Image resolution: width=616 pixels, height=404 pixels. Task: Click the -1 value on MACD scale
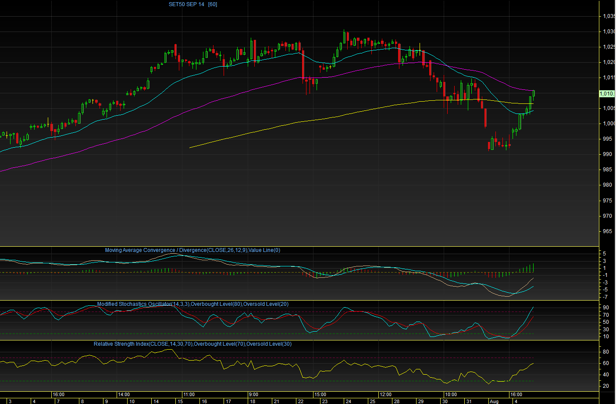coord(605,275)
